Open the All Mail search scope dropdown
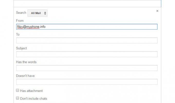Screen dimensions: 175x103 pyautogui.click(x=38, y=13)
